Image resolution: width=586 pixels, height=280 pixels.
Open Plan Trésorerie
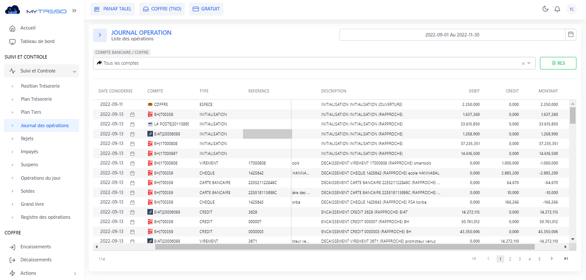pyautogui.click(x=36, y=99)
